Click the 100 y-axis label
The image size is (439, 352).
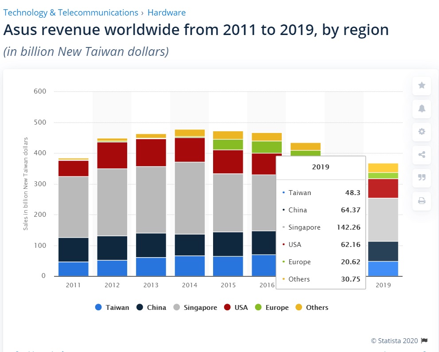[40, 246]
